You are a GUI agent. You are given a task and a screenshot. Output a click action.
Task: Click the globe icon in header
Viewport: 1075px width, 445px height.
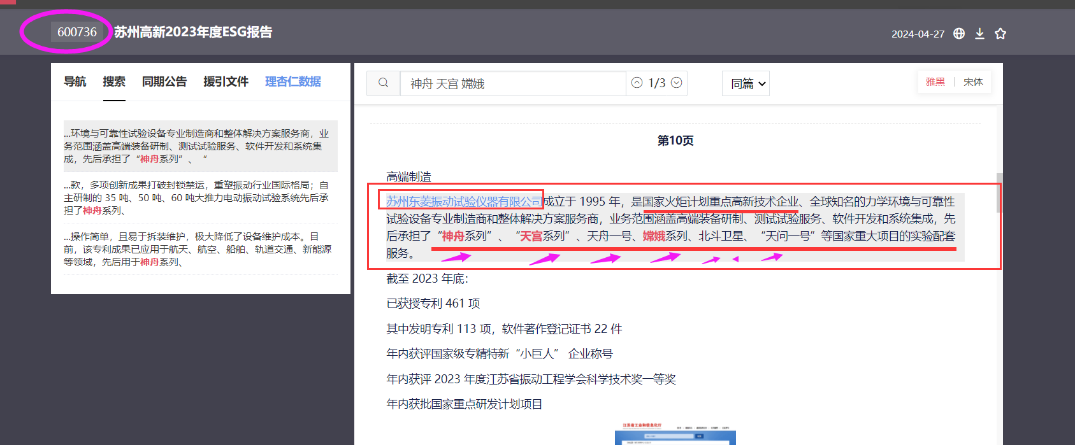[959, 34]
